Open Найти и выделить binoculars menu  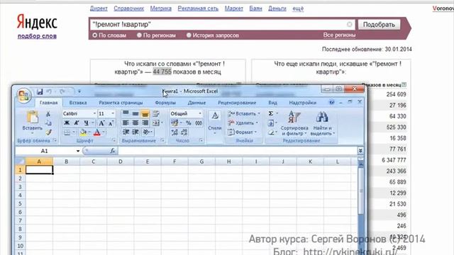pyautogui.click(x=322, y=123)
